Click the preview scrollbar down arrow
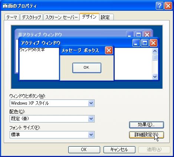This screenshot has width=174, height=157. 155,76
